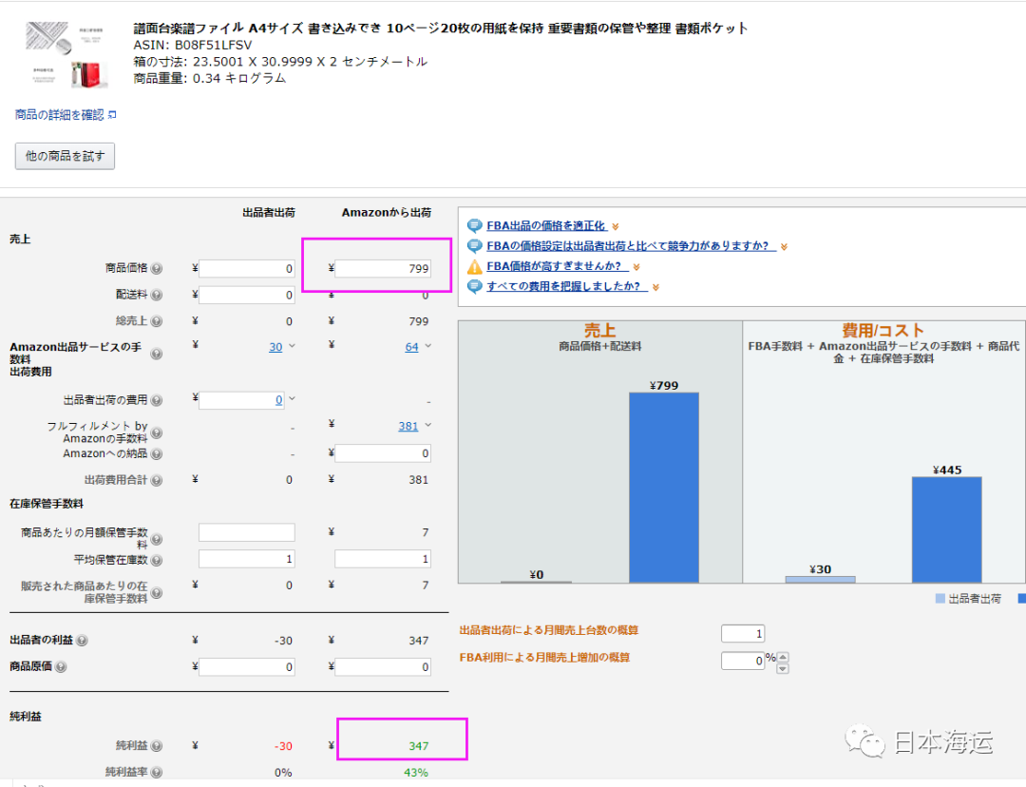Image resolution: width=1026 pixels, height=787 pixels.
Task: Click the 出品者出荷の費用 input field
Action: click(x=242, y=400)
